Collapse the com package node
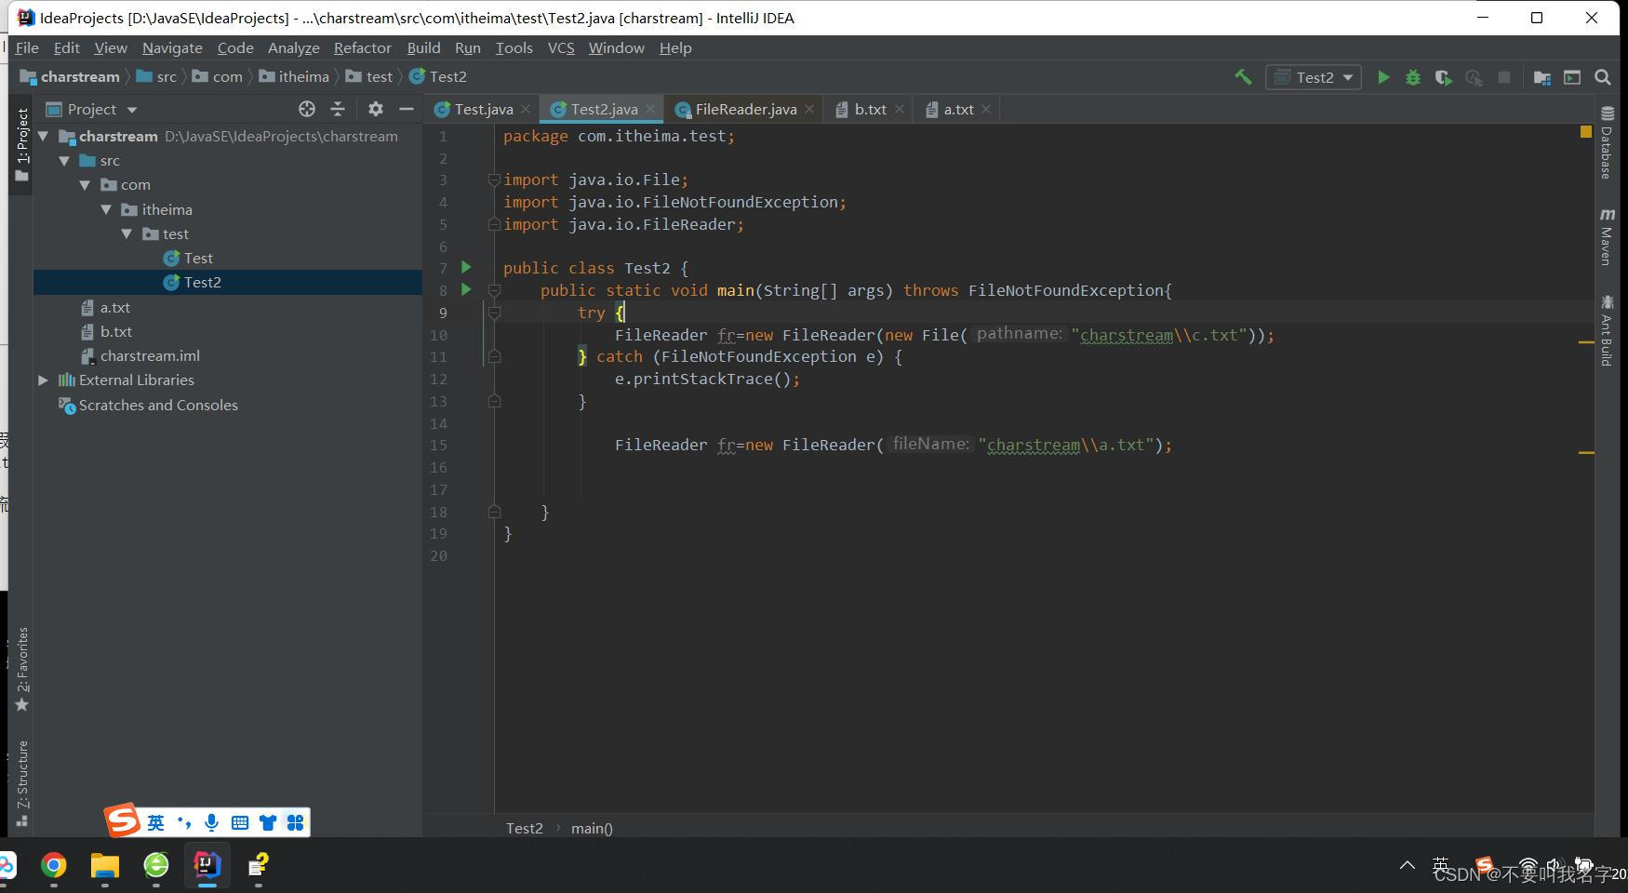The image size is (1628, 893). click(86, 185)
